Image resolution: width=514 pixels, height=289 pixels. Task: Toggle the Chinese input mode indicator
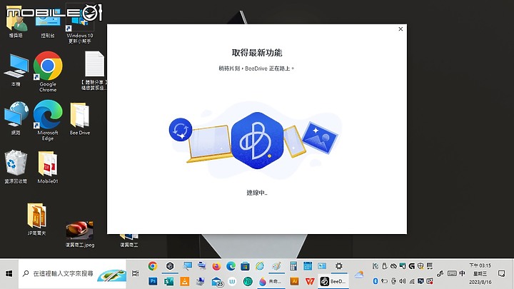point(462,273)
